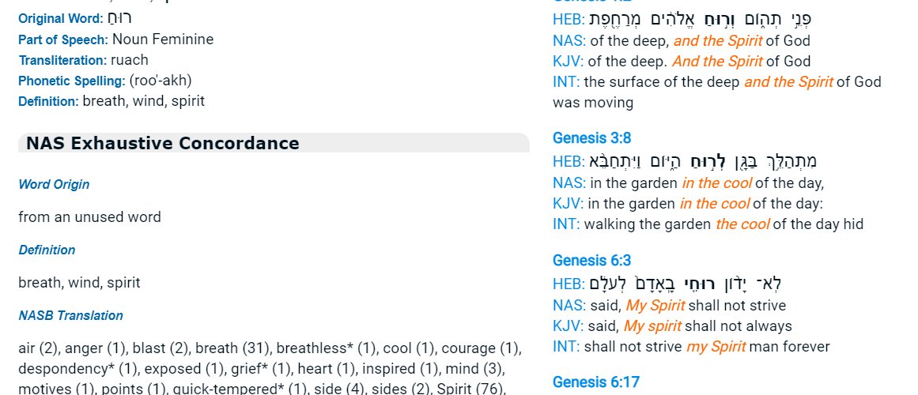Open the Genesis 6:3 verse link
This screenshot has width=918, height=395.
pos(591,261)
